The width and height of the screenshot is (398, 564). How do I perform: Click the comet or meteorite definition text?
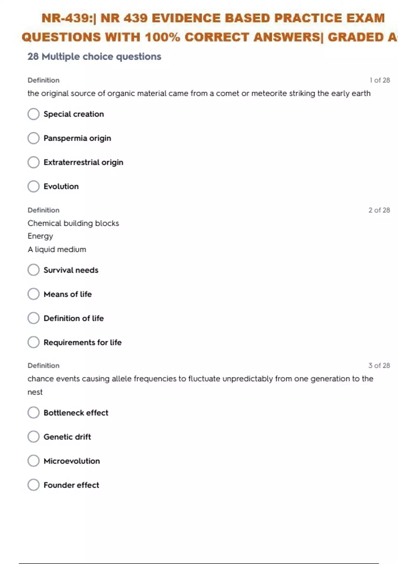[x=199, y=94]
